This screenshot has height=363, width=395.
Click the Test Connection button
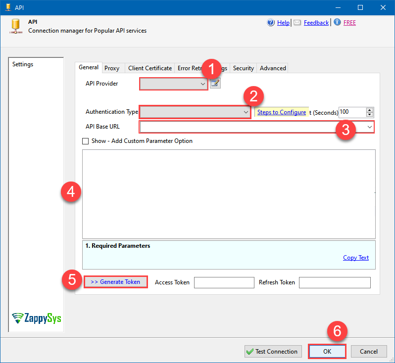[x=273, y=352]
